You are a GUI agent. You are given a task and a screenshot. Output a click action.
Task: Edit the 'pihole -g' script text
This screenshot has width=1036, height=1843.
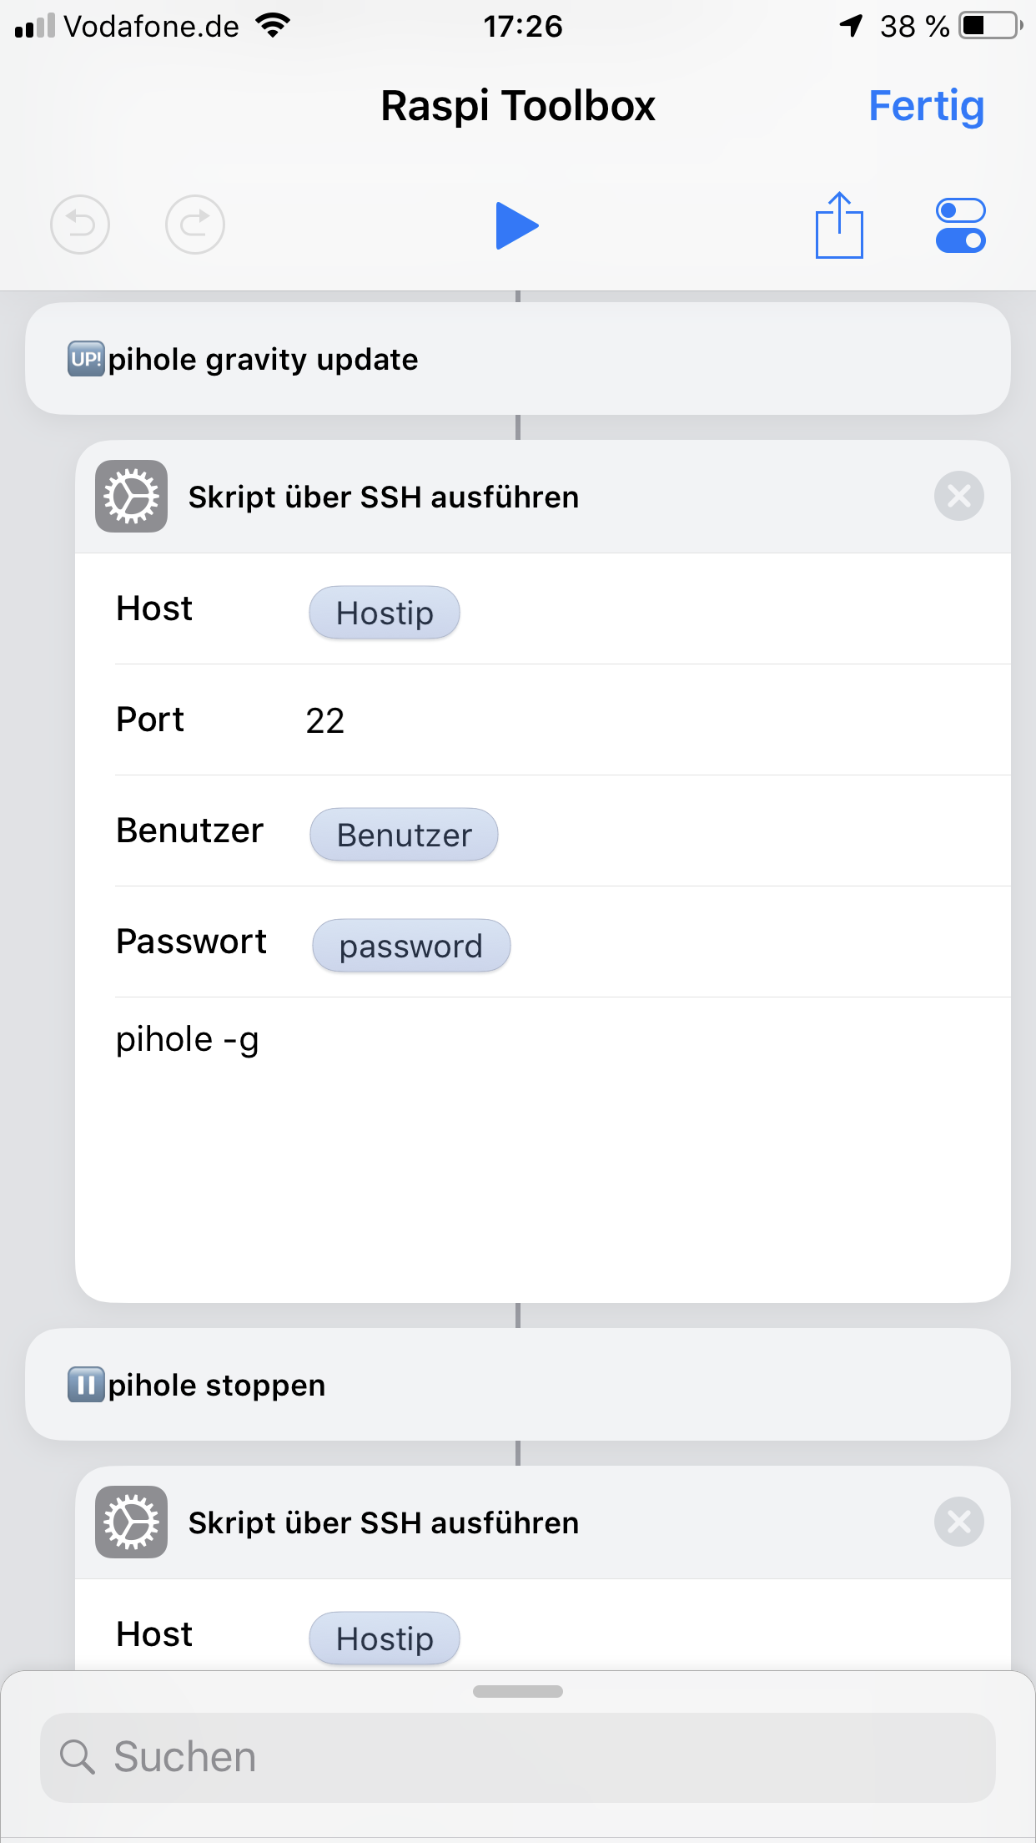tap(188, 1040)
